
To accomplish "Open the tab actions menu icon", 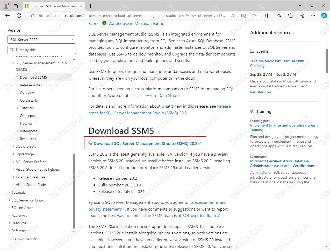I will pos(16,6).
